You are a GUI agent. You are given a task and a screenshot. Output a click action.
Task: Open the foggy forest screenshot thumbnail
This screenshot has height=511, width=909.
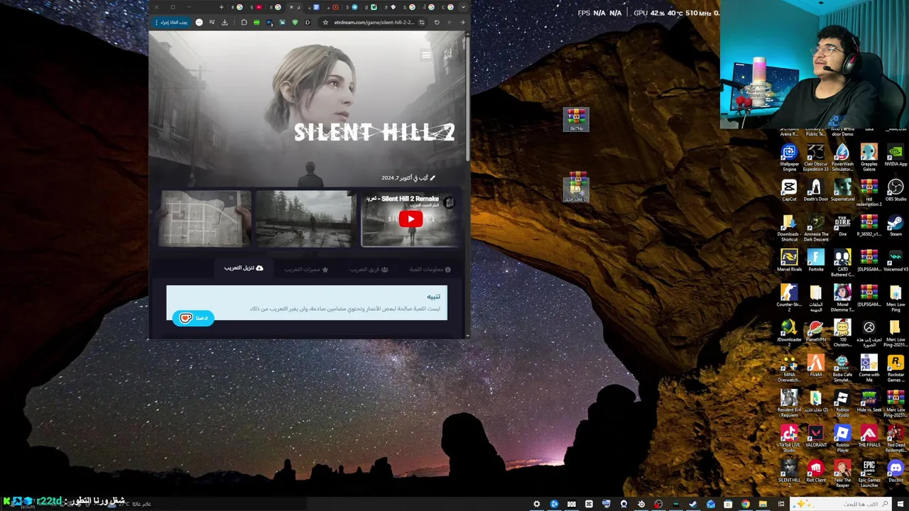[306, 219]
